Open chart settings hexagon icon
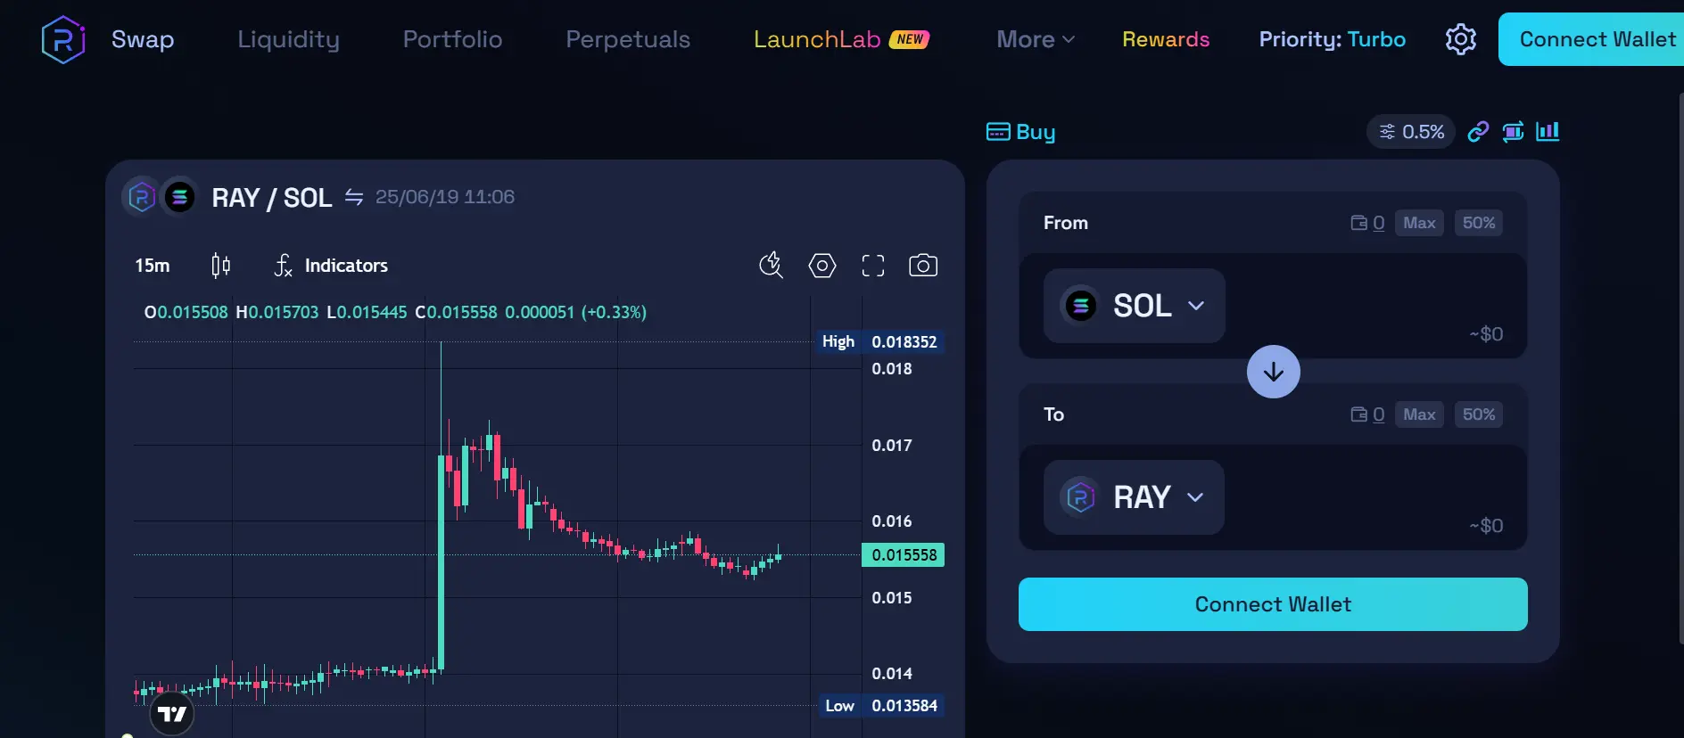This screenshot has width=1684, height=738. 822,266
